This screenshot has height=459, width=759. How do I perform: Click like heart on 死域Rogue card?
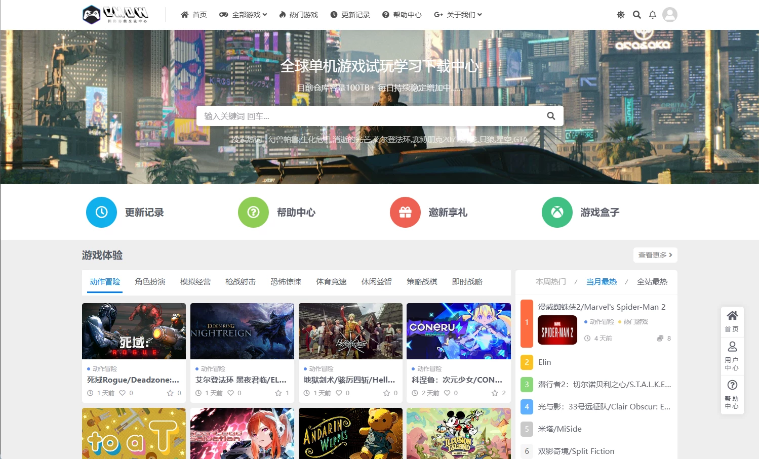click(x=122, y=393)
